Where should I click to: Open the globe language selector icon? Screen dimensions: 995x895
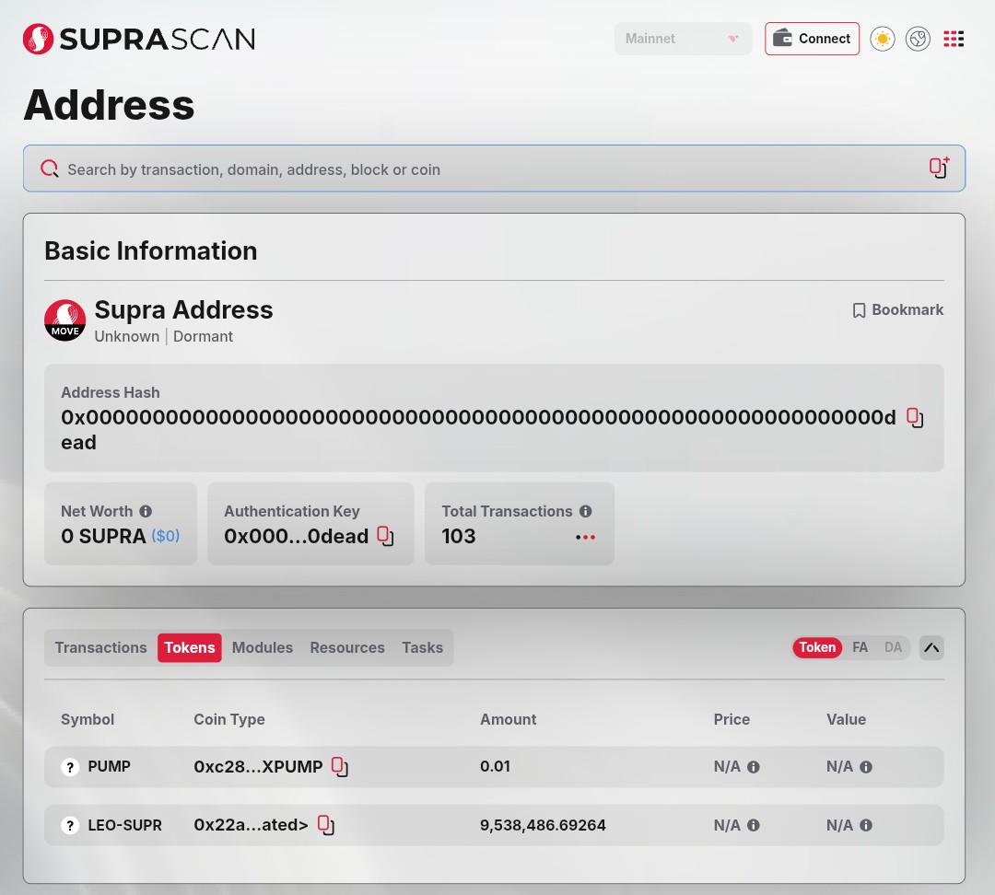918,39
